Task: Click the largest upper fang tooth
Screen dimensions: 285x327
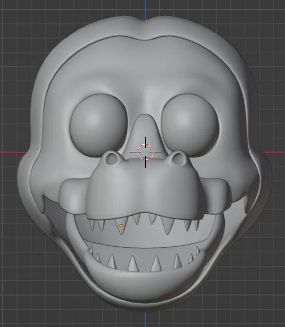Action: 168,225
